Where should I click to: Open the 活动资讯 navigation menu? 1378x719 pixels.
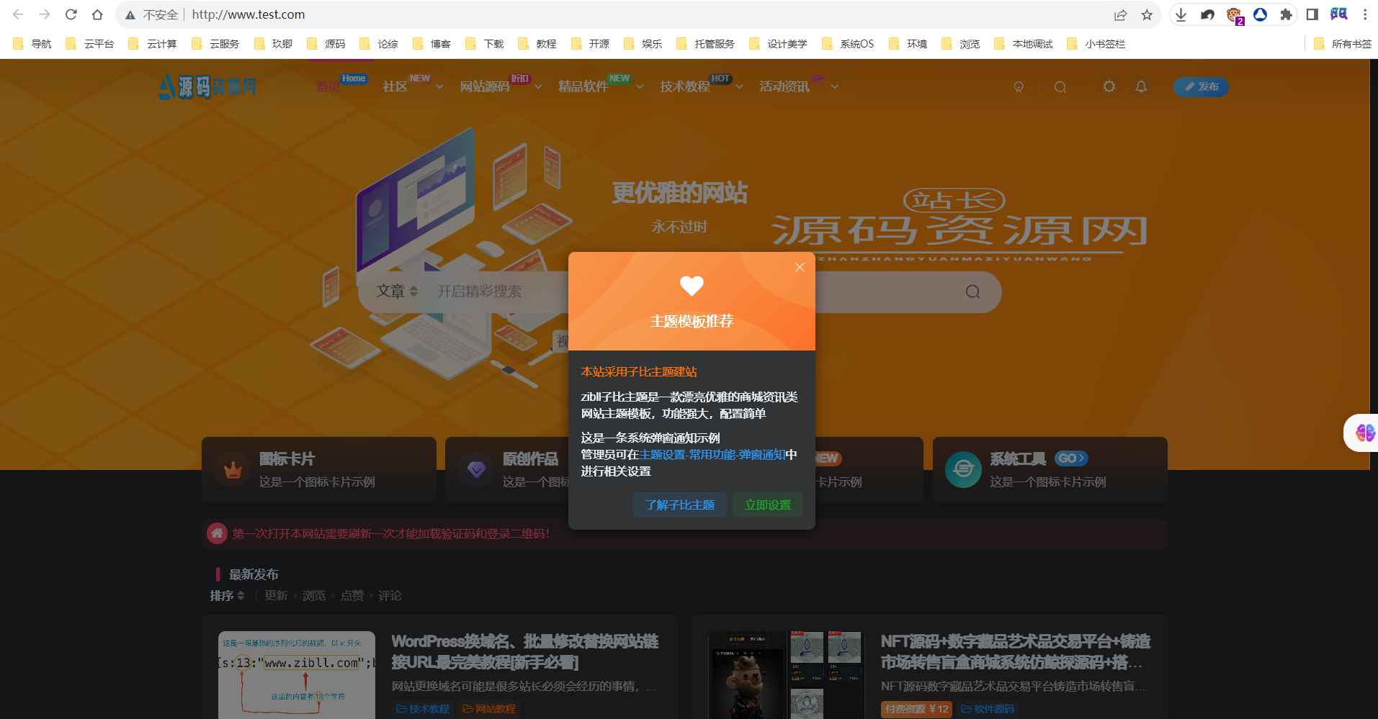(x=784, y=86)
